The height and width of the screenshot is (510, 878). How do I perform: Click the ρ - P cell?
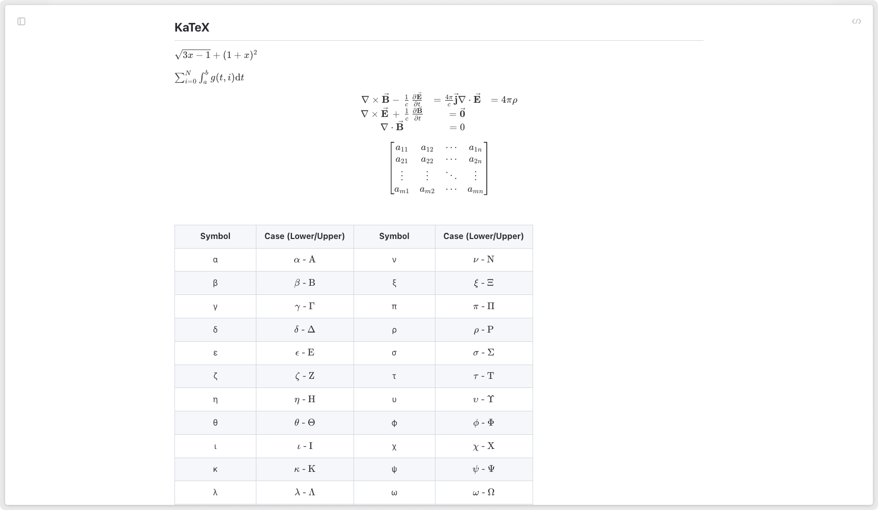click(x=484, y=330)
